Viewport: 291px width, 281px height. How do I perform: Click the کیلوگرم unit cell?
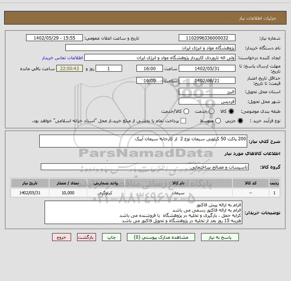pyautogui.click(x=105, y=193)
